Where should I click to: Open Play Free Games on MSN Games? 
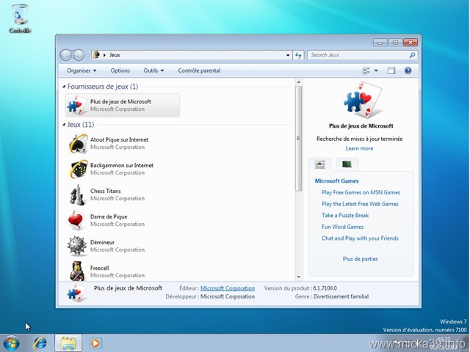click(361, 192)
